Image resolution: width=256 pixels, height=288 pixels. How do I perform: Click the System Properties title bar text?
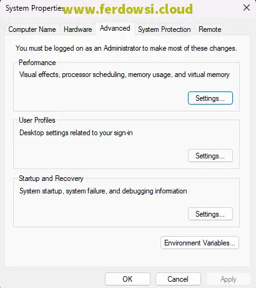34,8
